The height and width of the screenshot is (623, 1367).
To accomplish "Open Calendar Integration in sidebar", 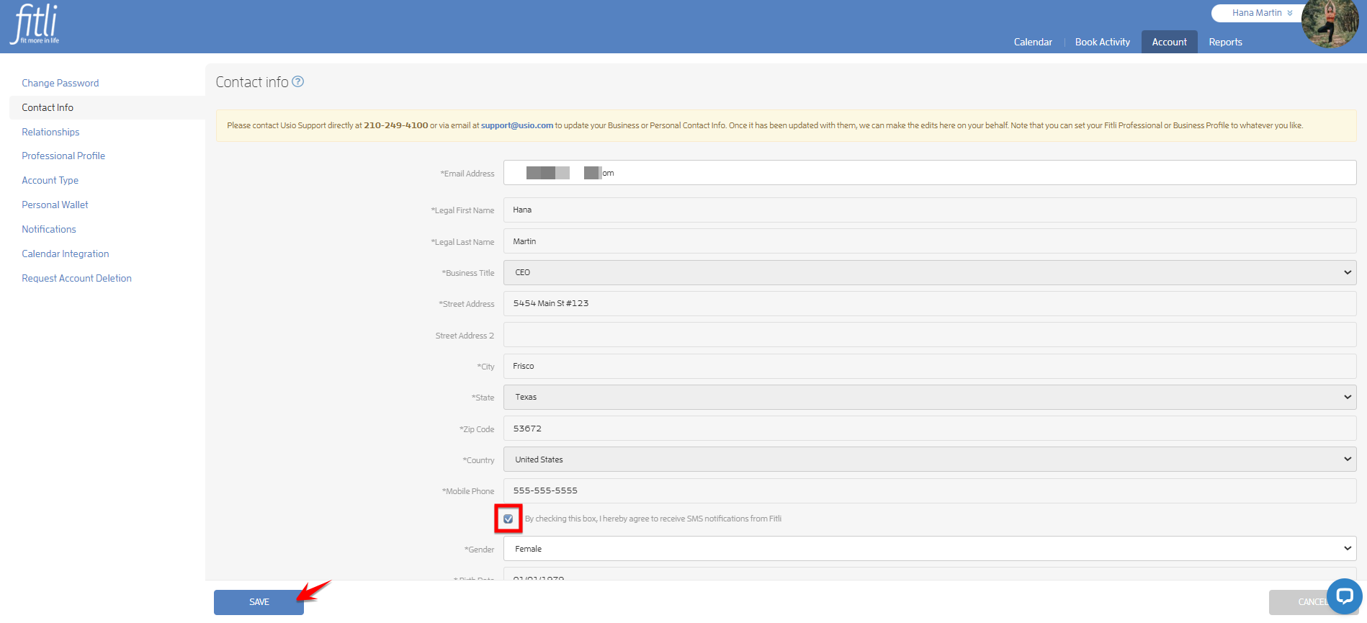I will (x=66, y=254).
